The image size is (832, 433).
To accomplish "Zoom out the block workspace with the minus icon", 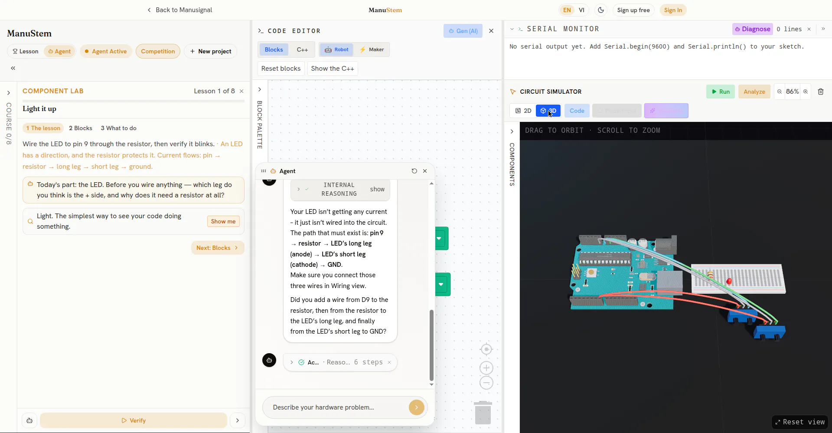I will [486, 383].
